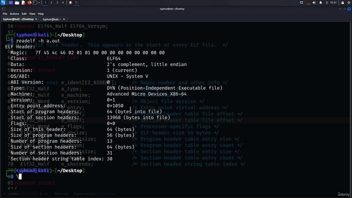Click 'Number of program headers:' label
The image size is (352, 198).
point(46,141)
